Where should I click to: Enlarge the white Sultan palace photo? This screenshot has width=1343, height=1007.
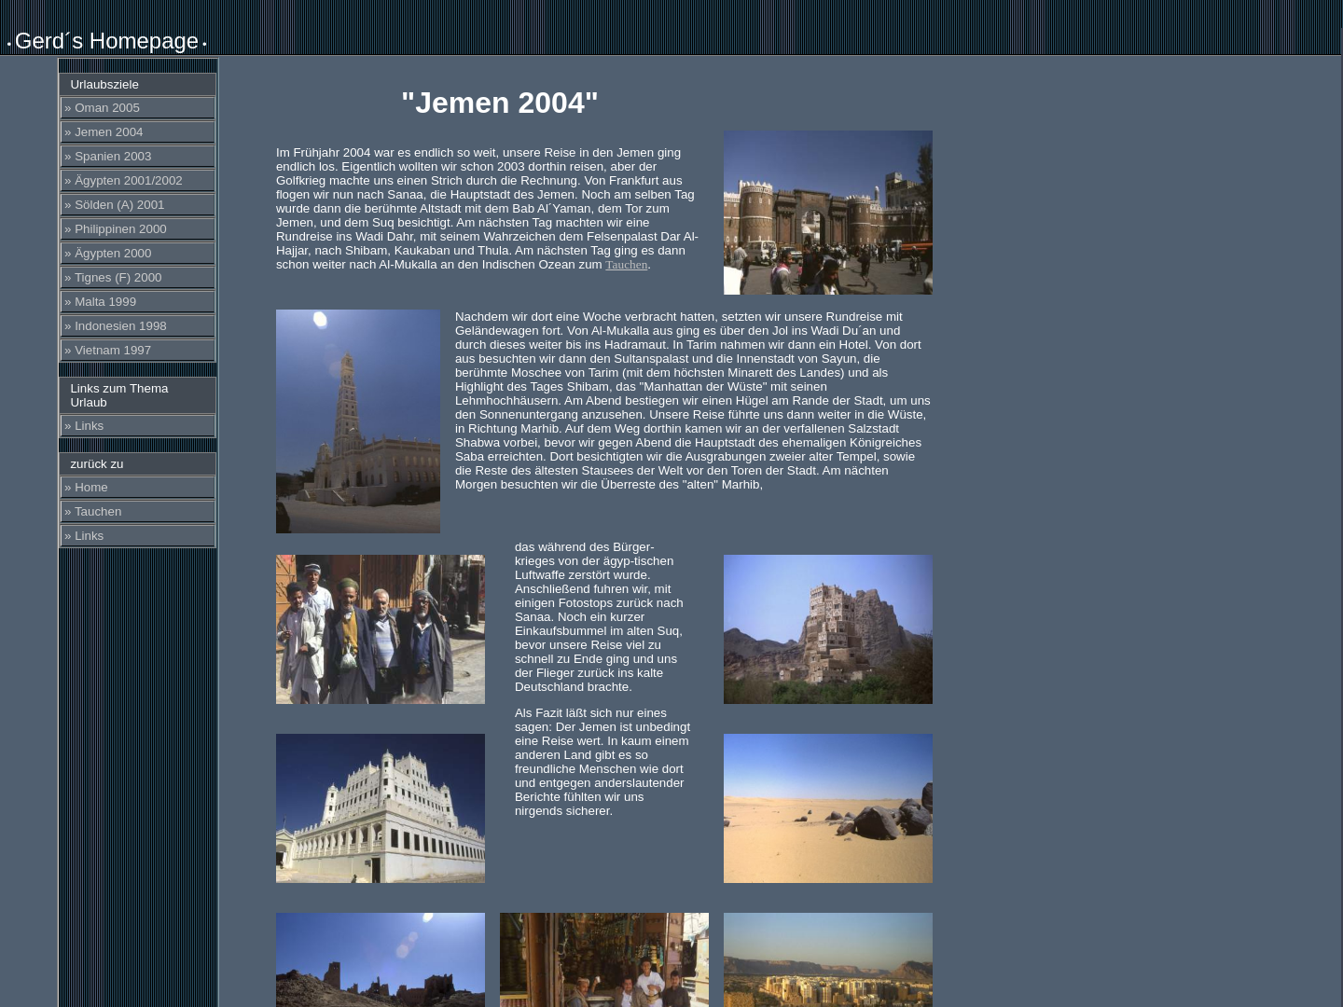381,808
